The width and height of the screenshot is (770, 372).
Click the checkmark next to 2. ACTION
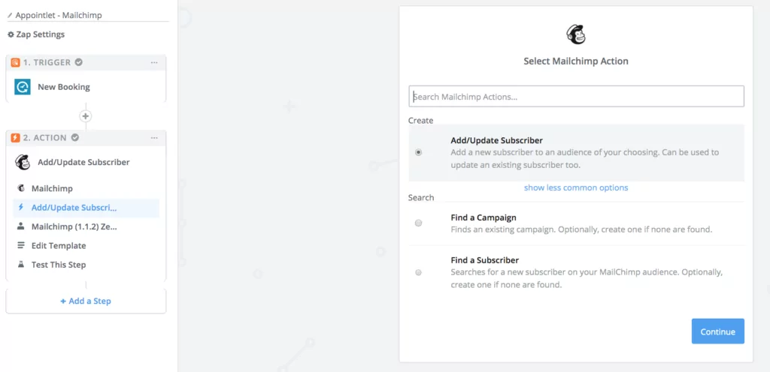click(x=75, y=137)
